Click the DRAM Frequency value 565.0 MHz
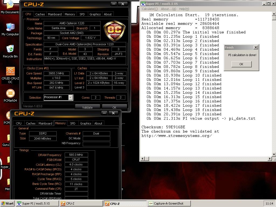Viewport: 276px width, 207px height. [76, 155]
